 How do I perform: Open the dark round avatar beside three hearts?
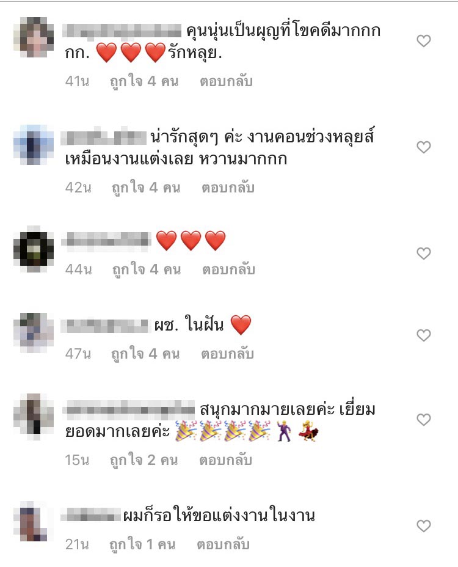coord(34,250)
